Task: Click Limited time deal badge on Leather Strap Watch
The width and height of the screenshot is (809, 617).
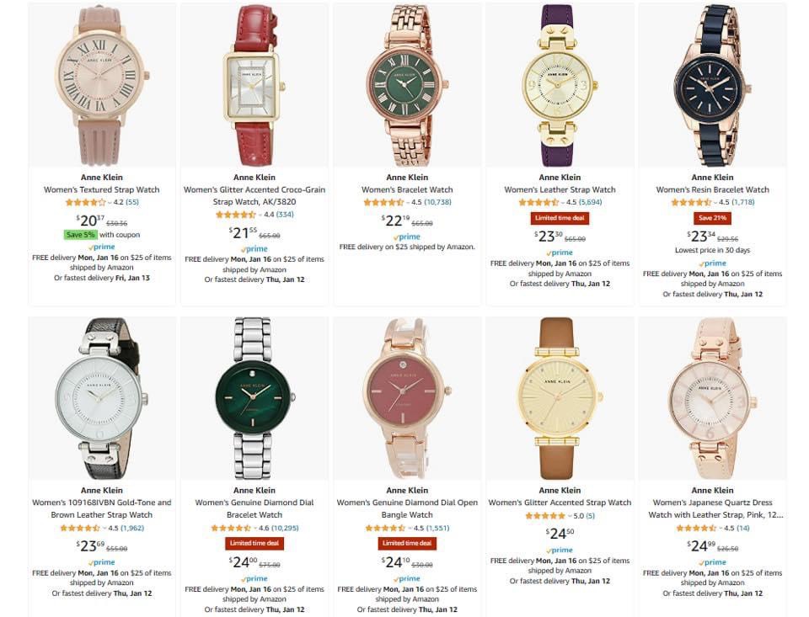Action: [560, 218]
